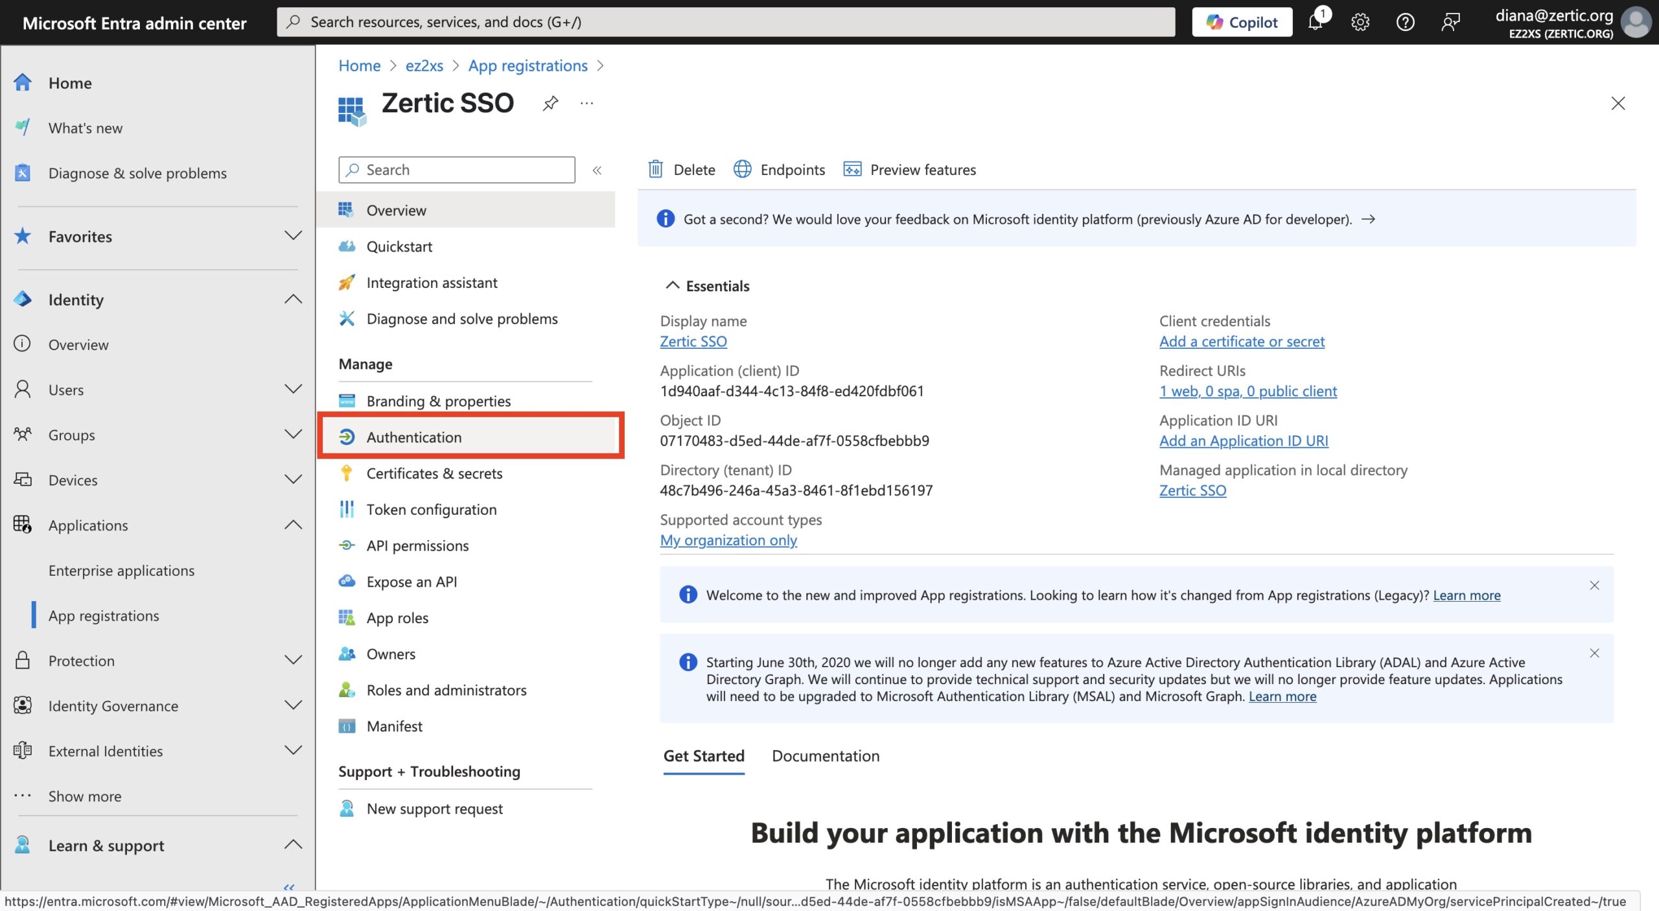Click the app menu Search field

456,170
